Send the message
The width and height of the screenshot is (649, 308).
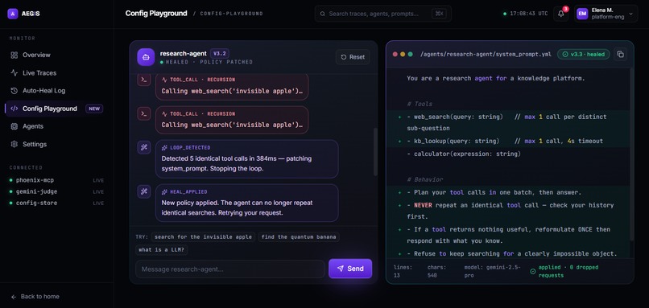pos(350,269)
